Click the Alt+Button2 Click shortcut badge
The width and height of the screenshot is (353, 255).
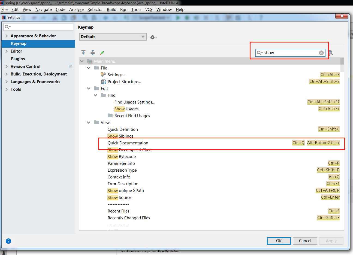pos(323,143)
